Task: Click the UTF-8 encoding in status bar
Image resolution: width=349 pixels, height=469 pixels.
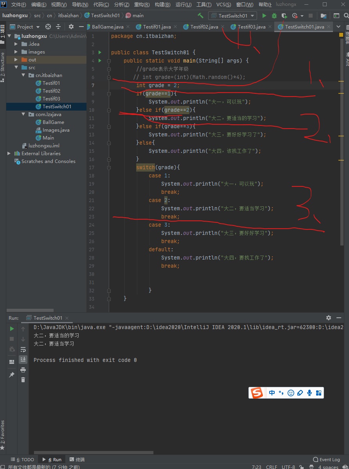Action: point(288,467)
